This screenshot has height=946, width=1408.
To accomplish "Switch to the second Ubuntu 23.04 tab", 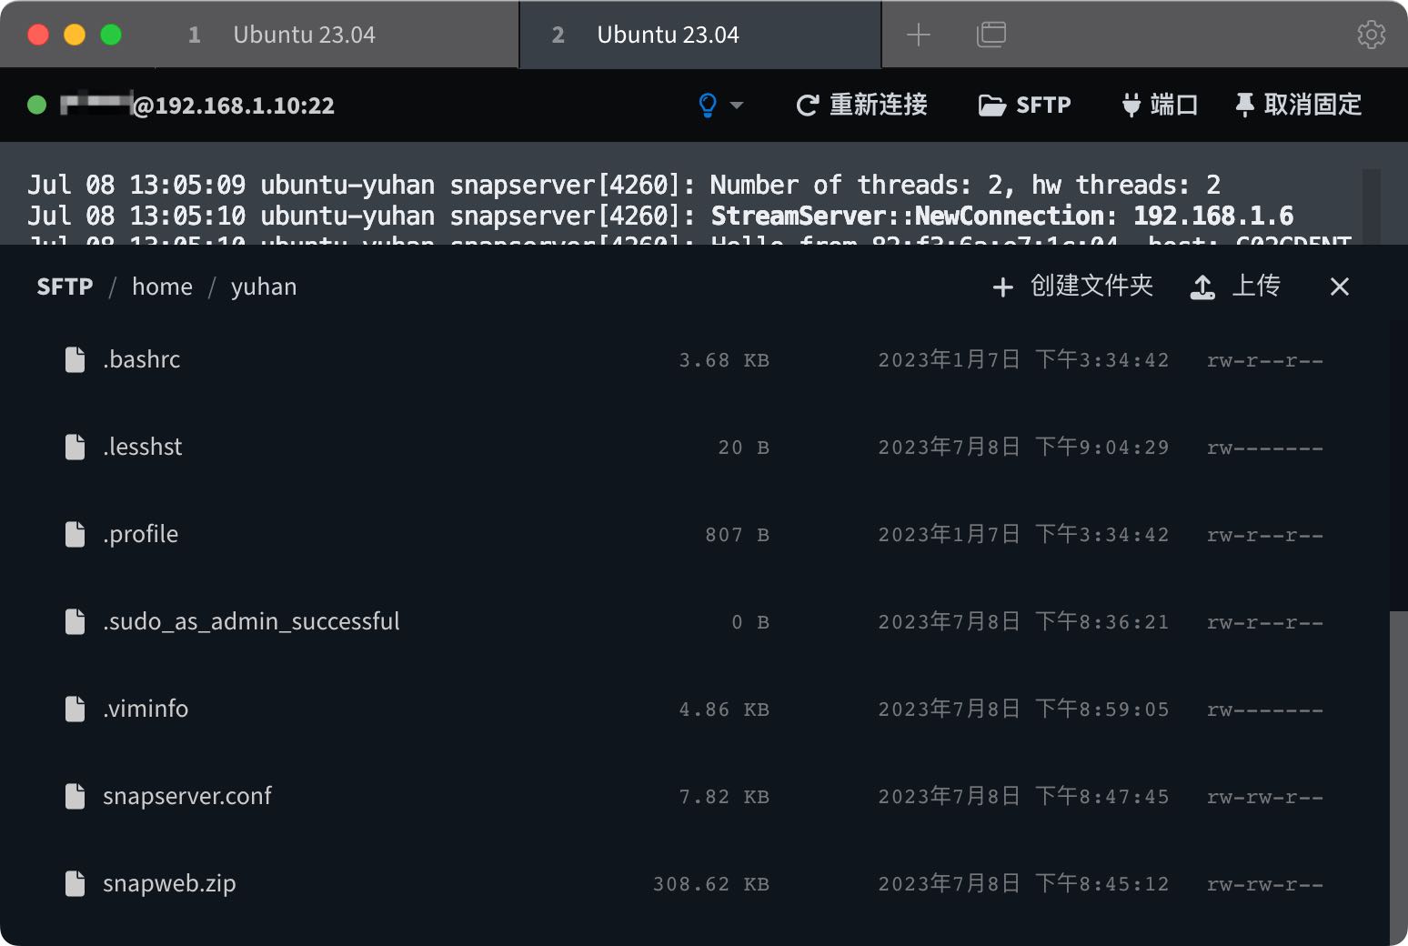I will tap(667, 35).
